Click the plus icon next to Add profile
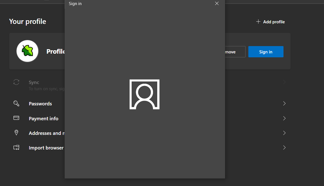Screen dimensions: 324x186 [258, 21]
